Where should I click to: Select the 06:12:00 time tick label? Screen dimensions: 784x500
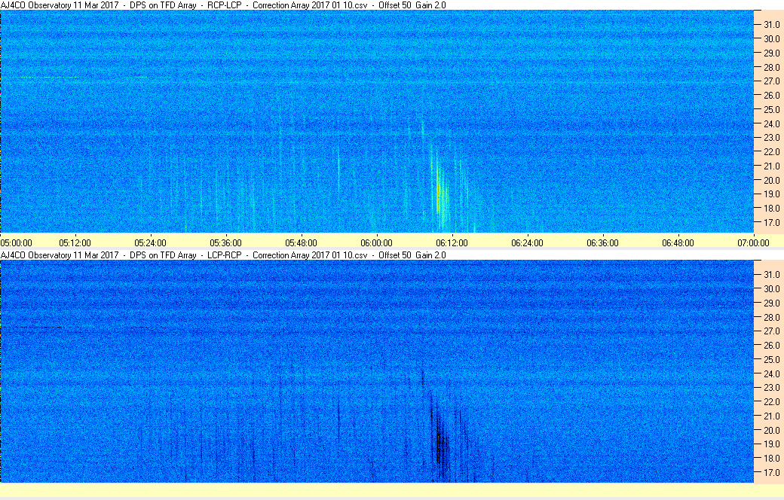click(x=452, y=242)
